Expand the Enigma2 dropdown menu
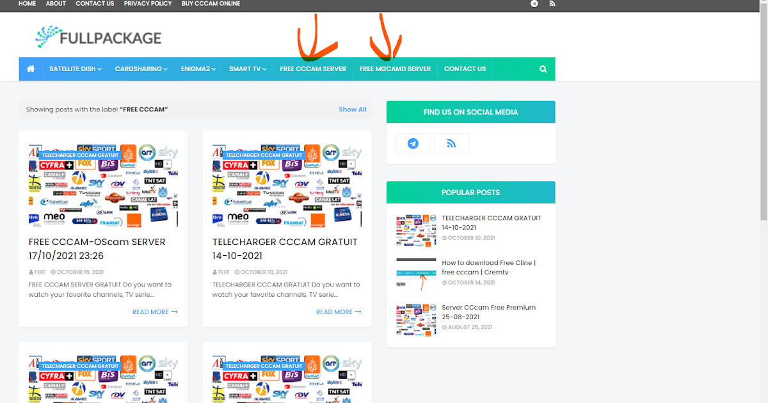The image size is (768, 403). point(198,69)
